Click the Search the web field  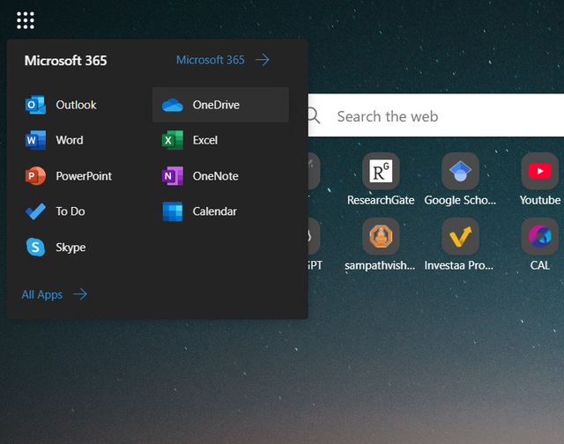436,115
